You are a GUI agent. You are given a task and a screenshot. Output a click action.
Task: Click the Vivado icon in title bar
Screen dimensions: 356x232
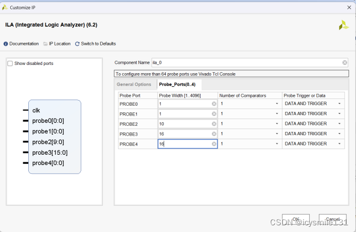(5, 8)
